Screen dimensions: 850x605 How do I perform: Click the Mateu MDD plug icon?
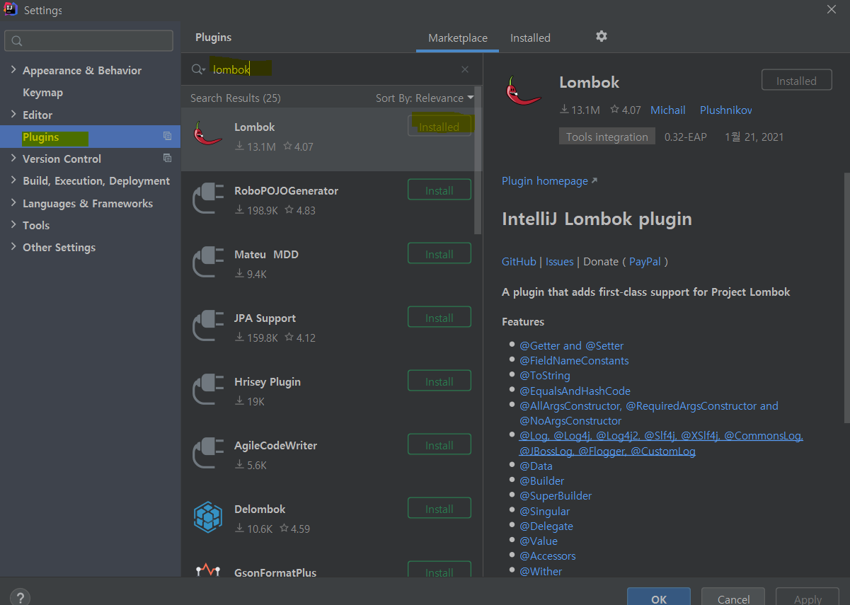(x=207, y=261)
